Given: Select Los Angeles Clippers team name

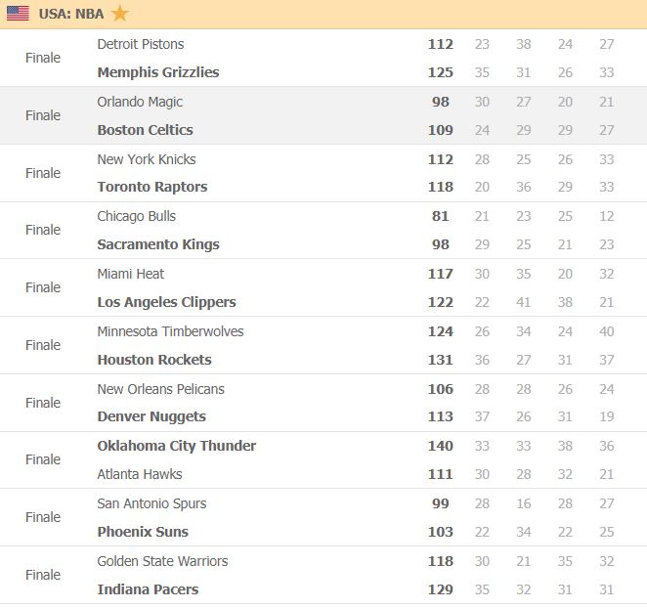Looking at the screenshot, I should point(166,302).
